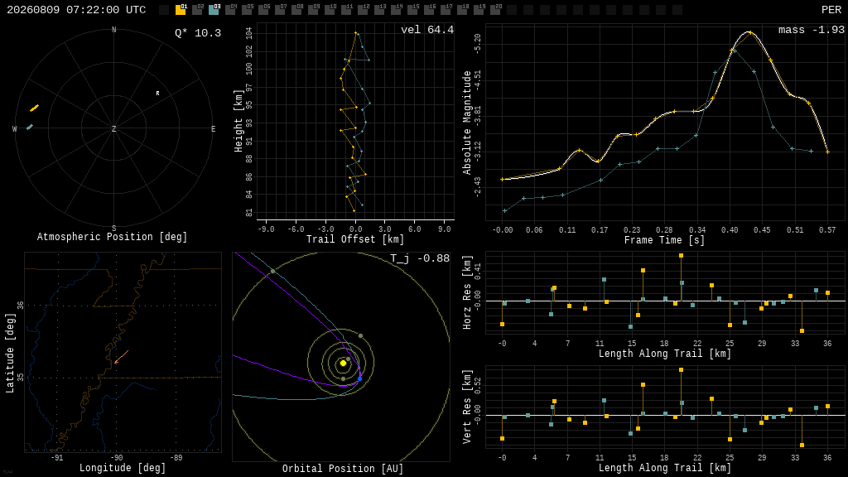Click the PER shower label

coord(831,10)
